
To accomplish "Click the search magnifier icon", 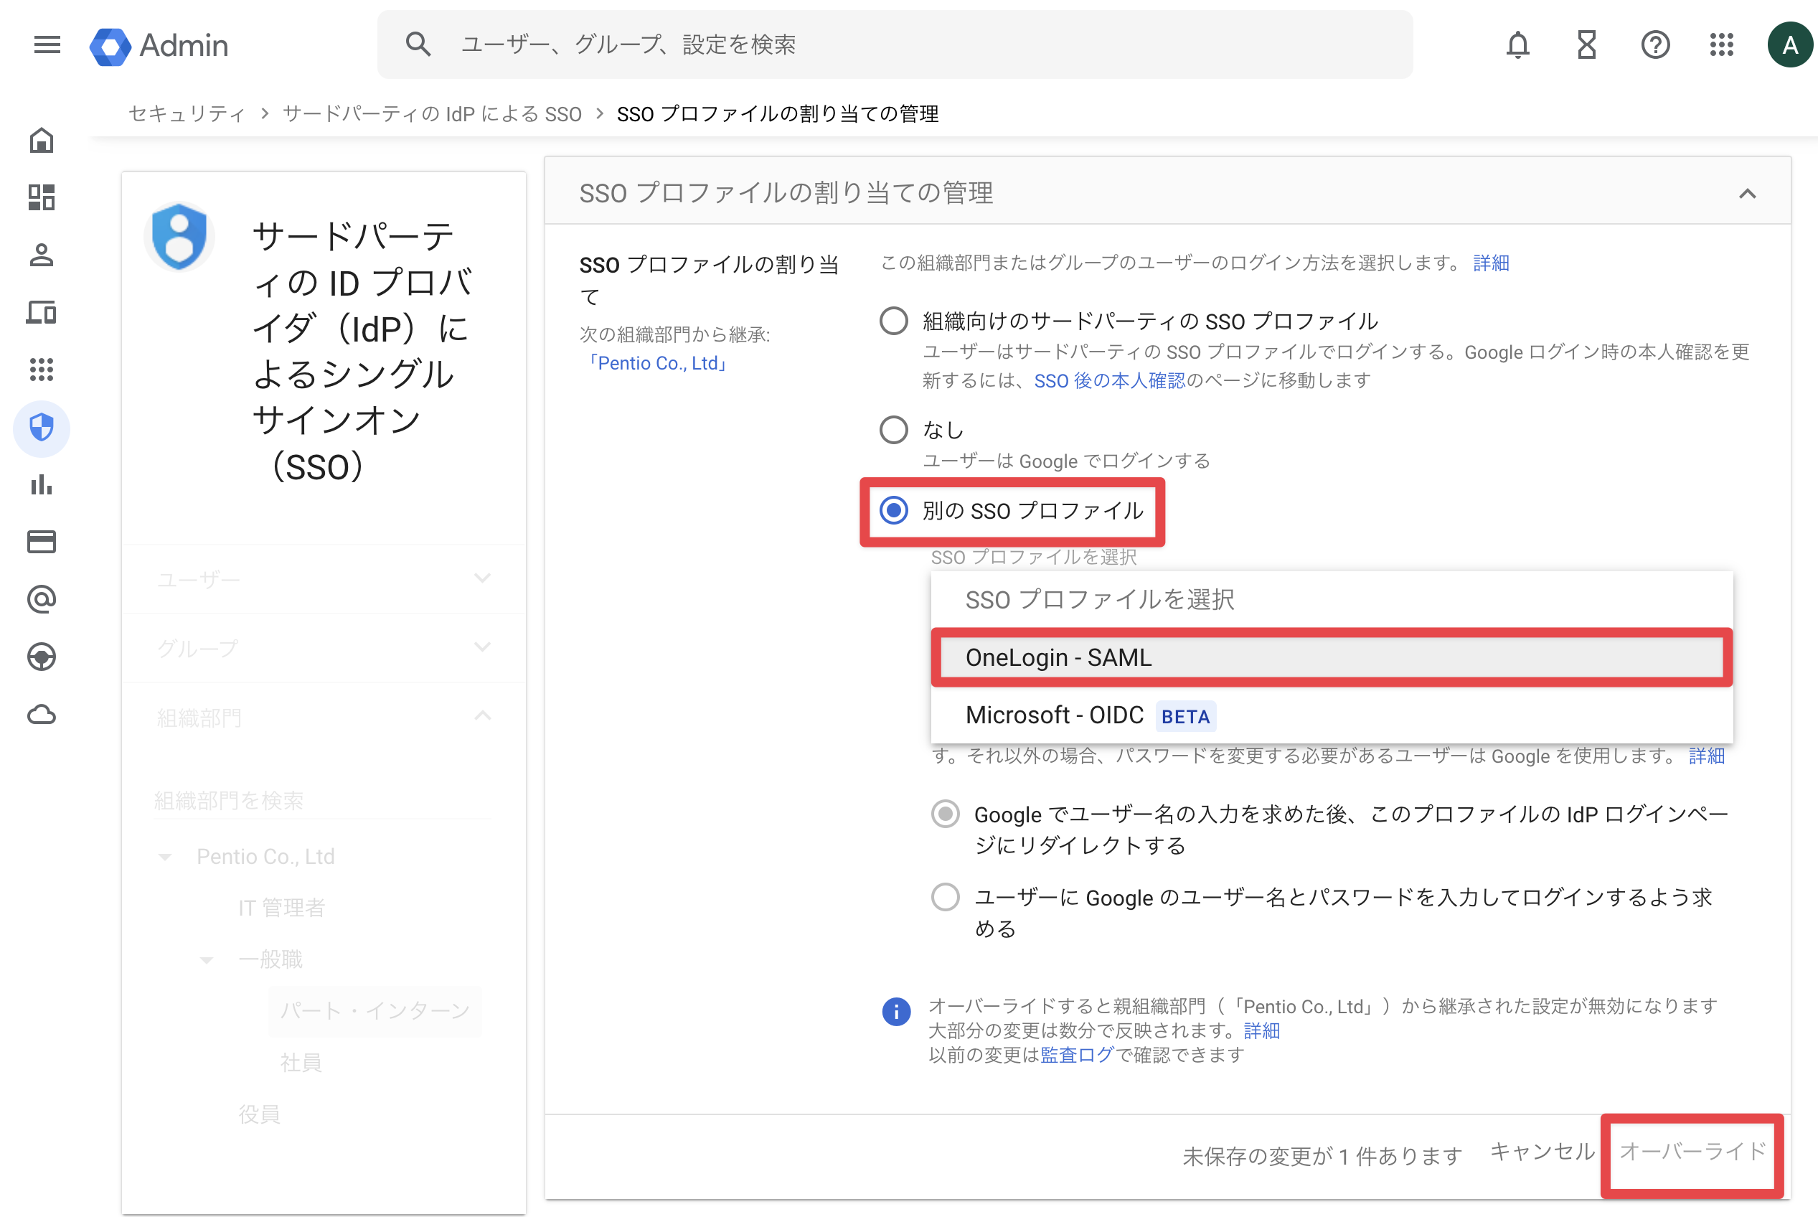I will pyautogui.click(x=418, y=44).
